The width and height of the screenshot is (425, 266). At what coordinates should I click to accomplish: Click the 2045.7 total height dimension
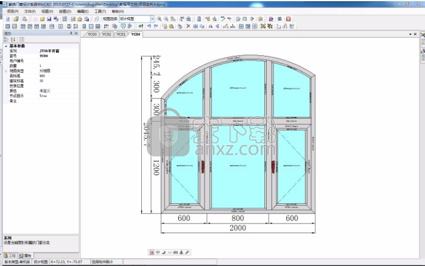147,135
